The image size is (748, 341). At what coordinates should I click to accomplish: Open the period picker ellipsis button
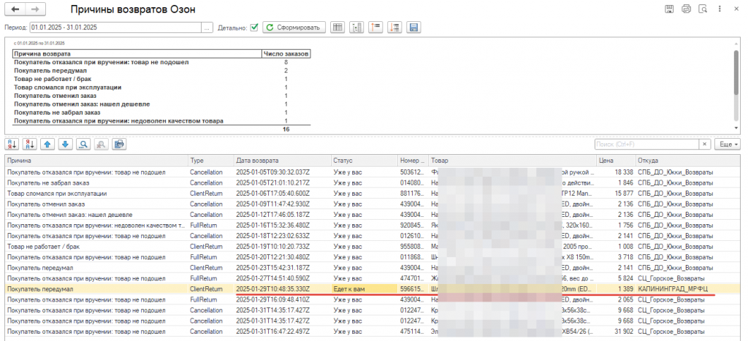click(207, 28)
